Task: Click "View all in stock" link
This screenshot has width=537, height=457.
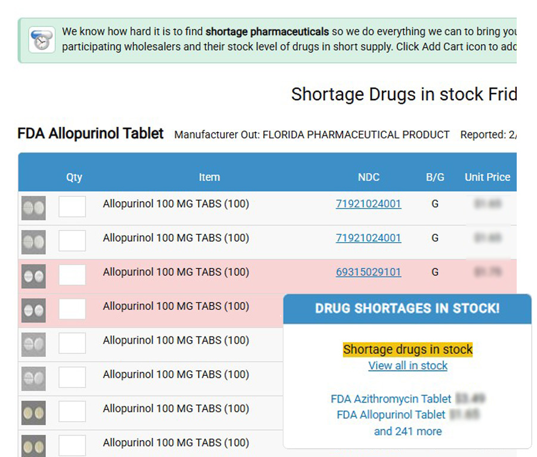Action: pyautogui.click(x=408, y=366)
